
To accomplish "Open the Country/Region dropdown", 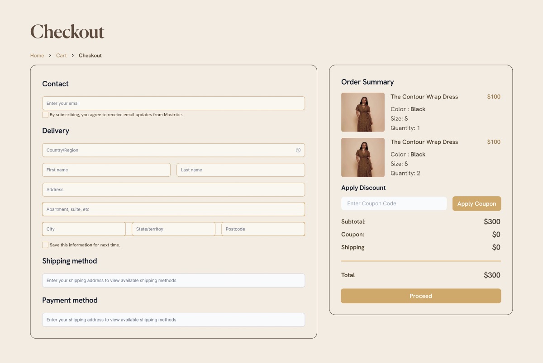I will pyautogui.click(x=173, y=150).
